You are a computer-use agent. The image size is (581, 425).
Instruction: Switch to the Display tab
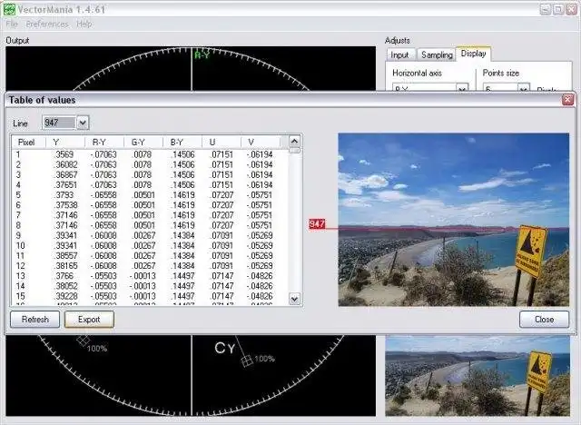473,54
